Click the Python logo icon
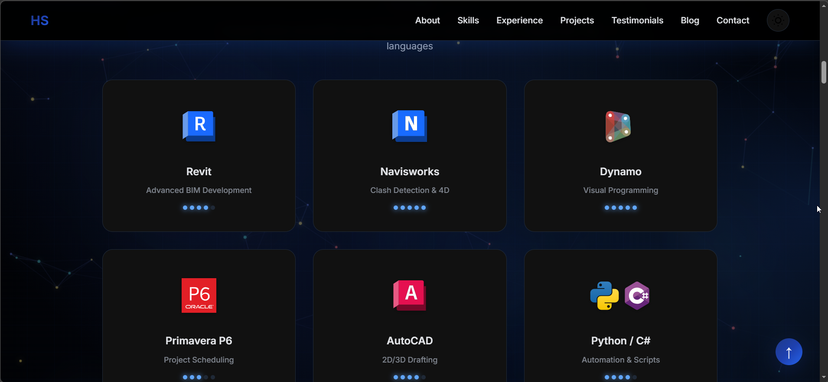 [x=604, y=296]
